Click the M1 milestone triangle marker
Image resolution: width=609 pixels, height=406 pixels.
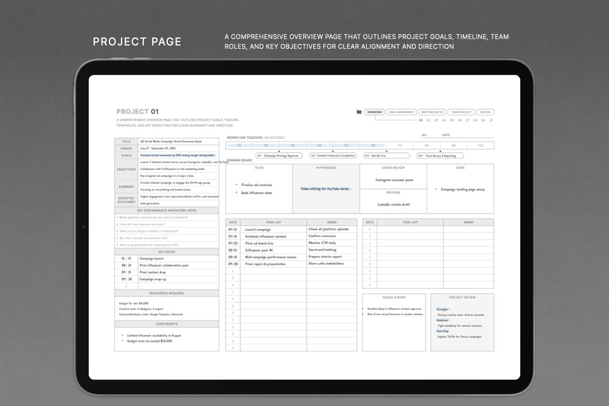279,151
